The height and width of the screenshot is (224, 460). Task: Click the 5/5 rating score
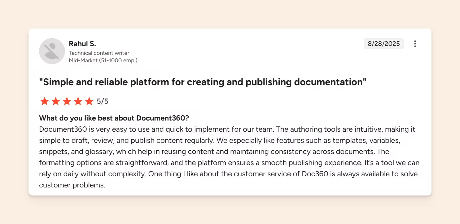point(103,101)
